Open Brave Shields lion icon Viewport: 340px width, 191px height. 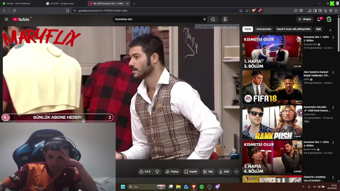(254, 11)
